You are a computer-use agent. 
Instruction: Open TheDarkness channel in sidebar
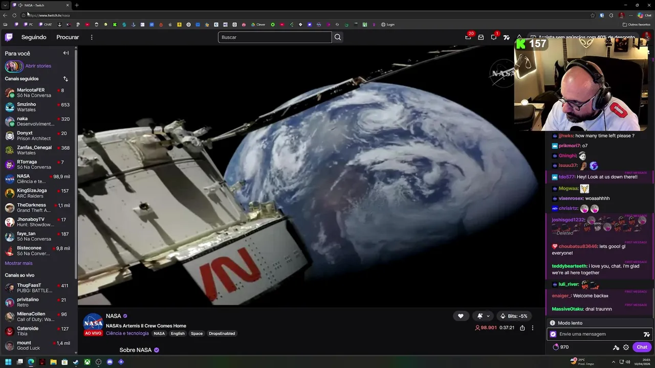click(x=38, y=208)
